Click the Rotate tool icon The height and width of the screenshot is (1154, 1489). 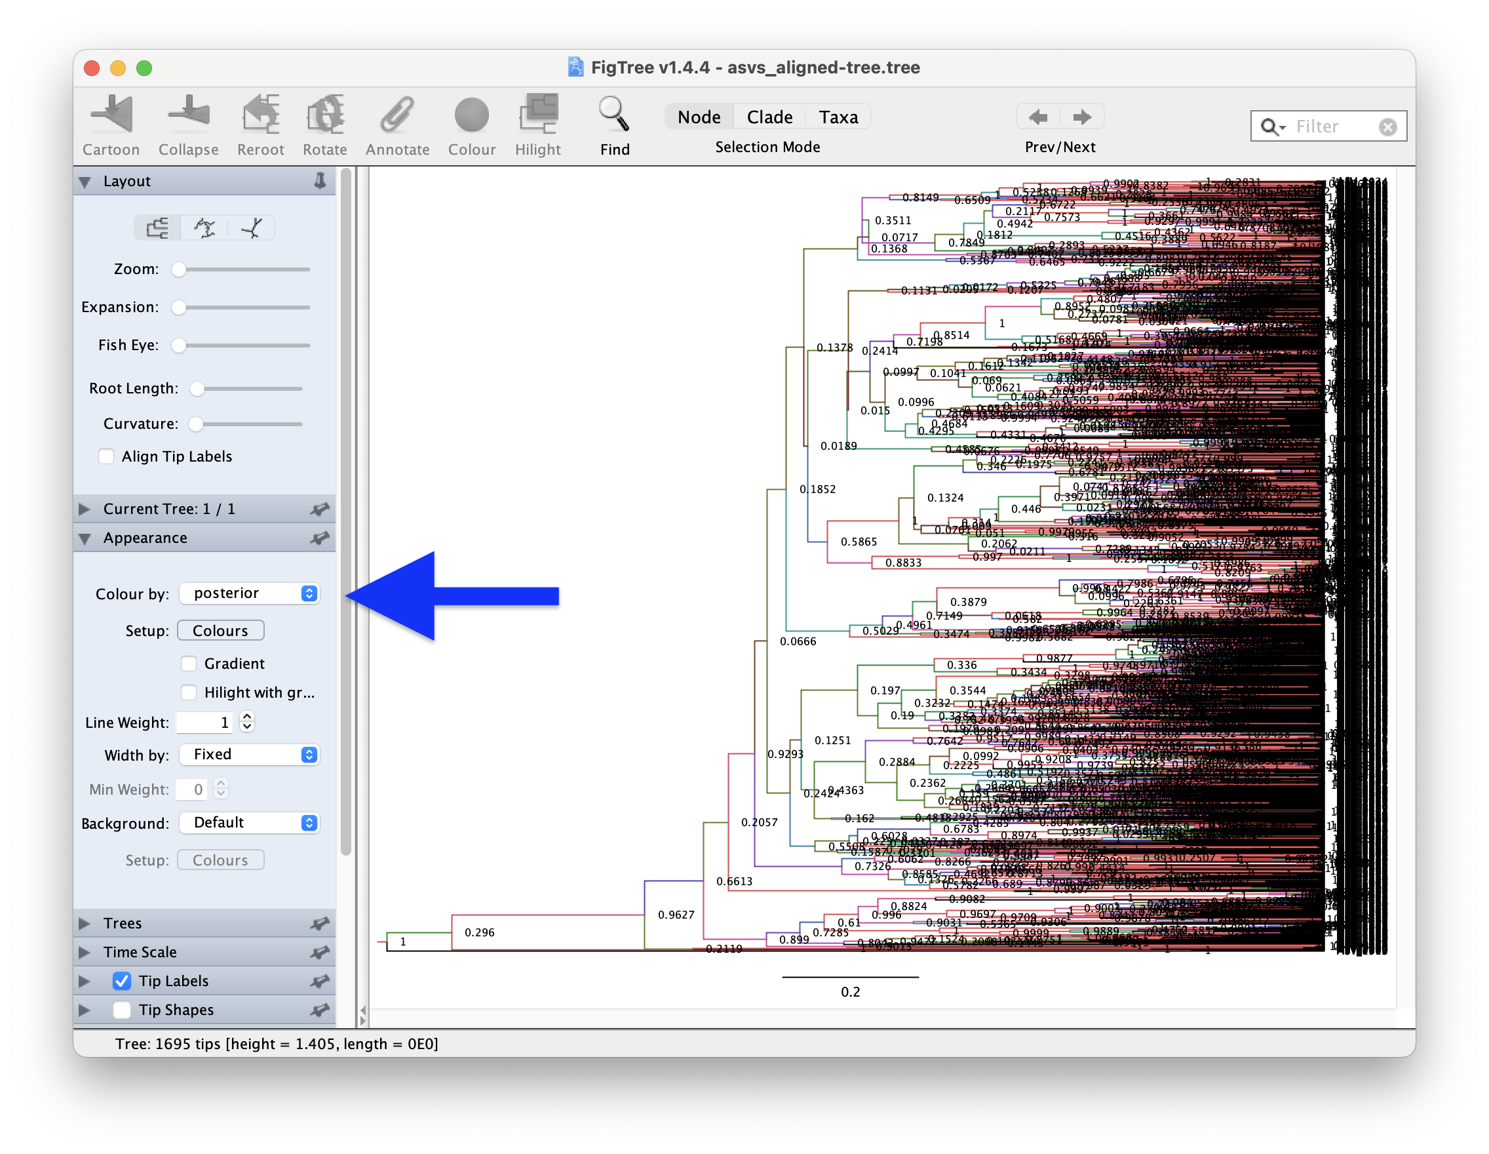(x=324, y=115)
